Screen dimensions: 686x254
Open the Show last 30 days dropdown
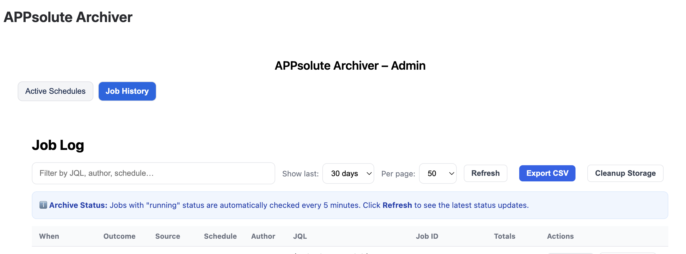[348, 173]
